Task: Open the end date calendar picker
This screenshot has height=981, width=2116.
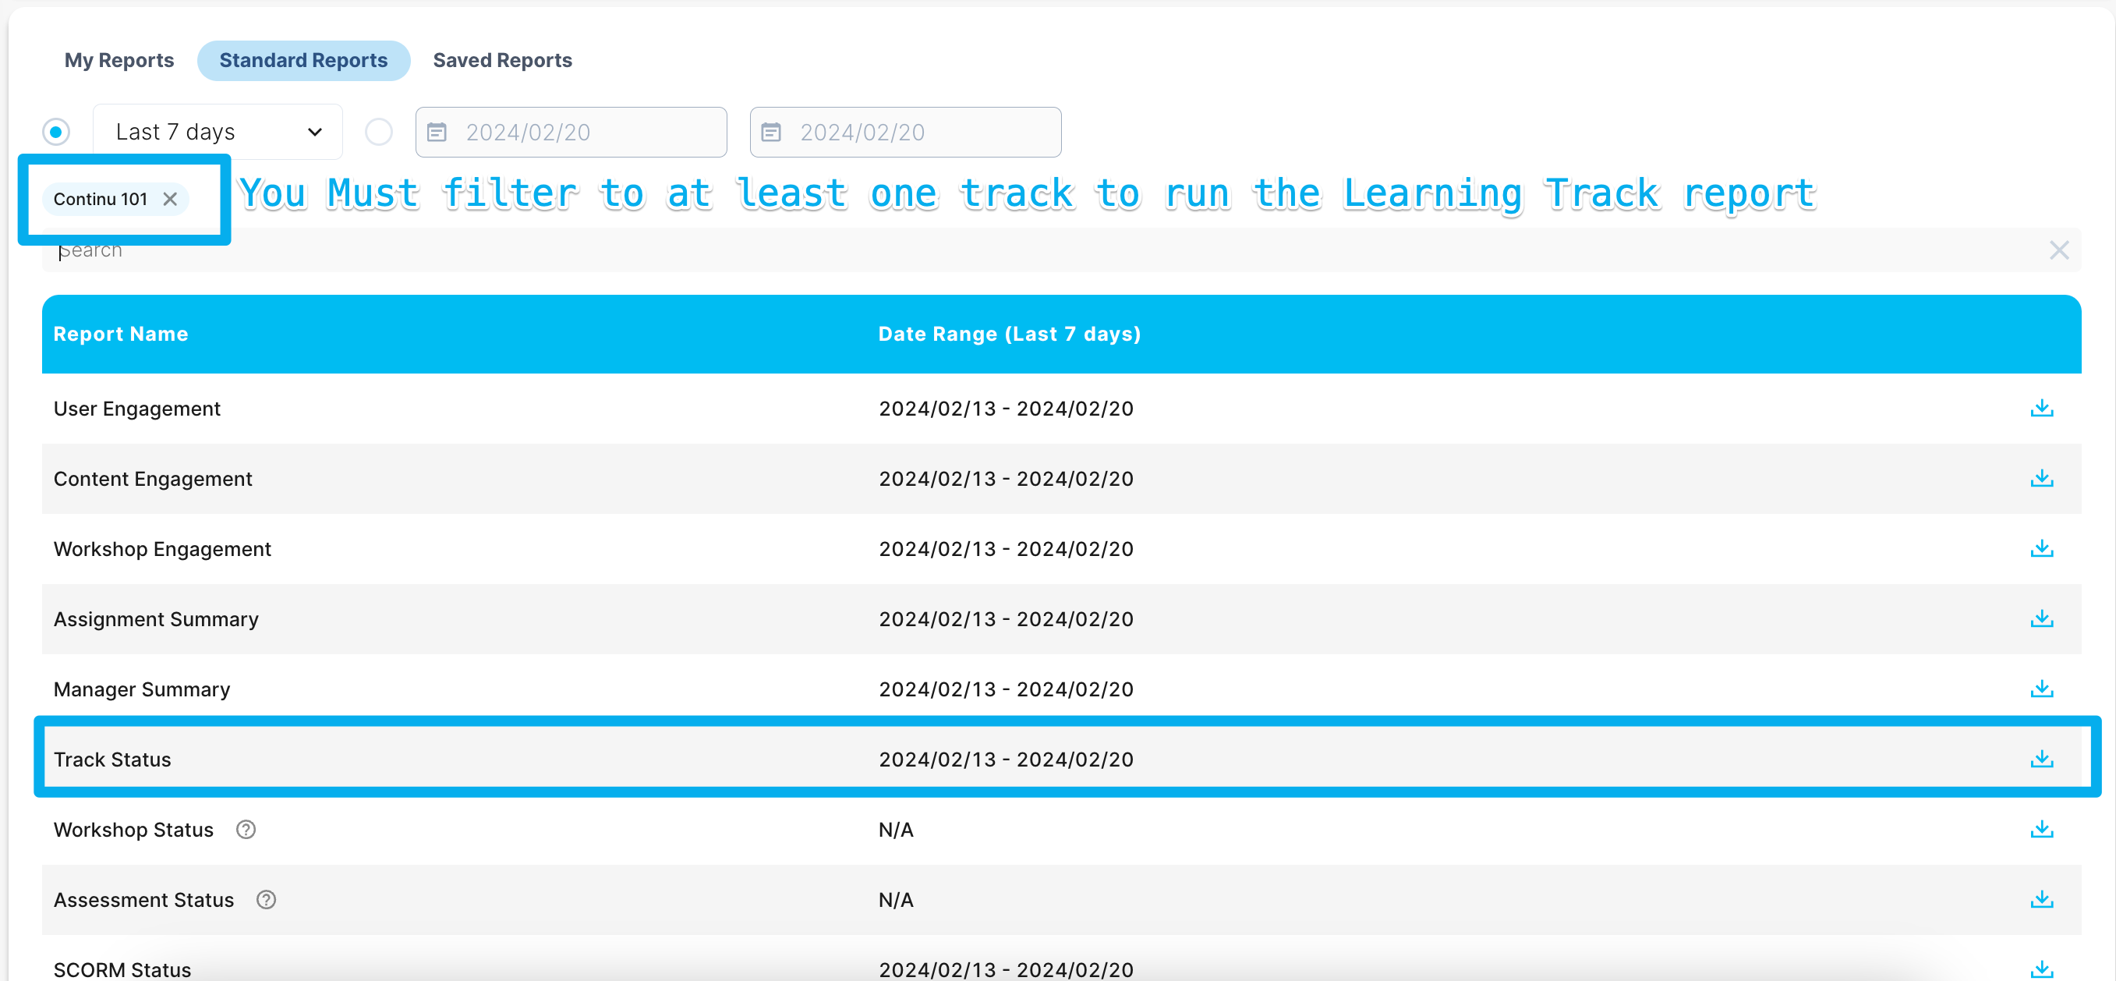Action: coord(771,133)
